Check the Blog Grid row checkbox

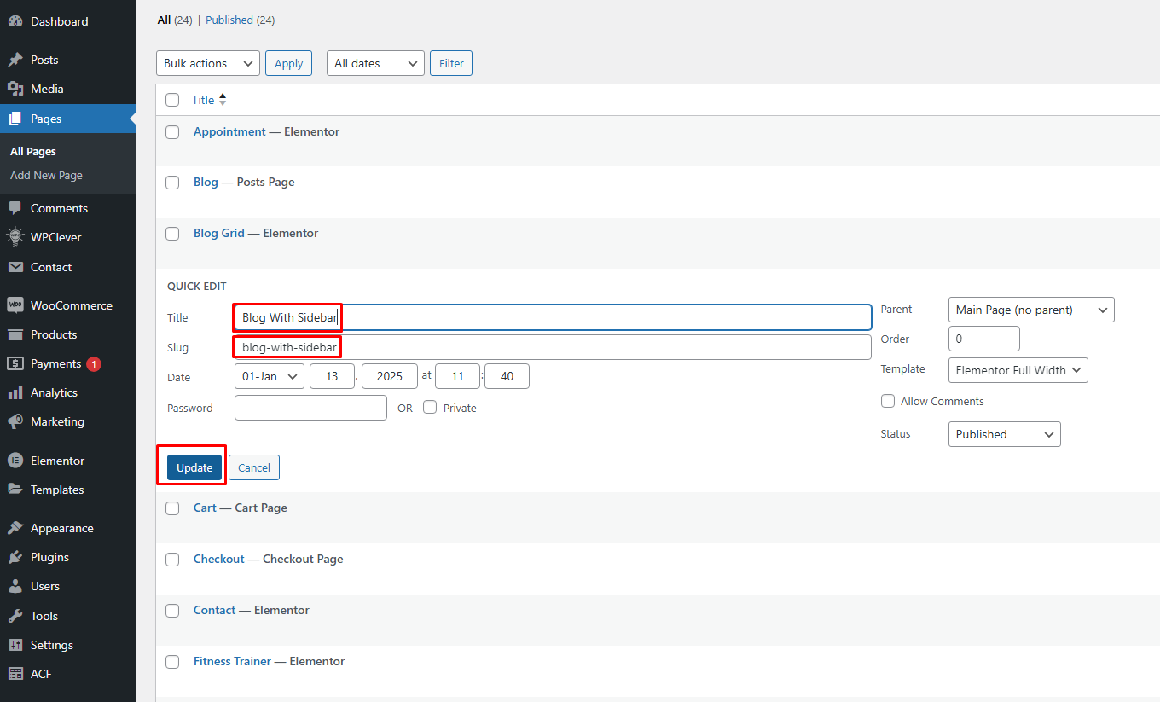172,234
